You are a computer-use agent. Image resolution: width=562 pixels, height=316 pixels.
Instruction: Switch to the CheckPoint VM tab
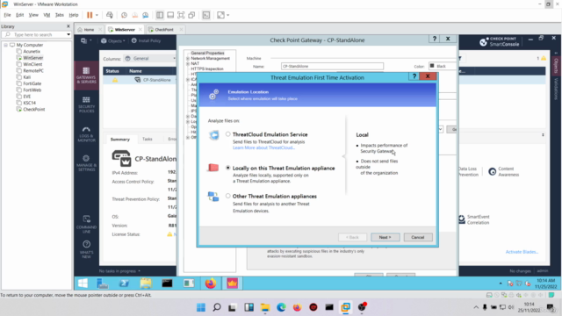pos(164,30)
